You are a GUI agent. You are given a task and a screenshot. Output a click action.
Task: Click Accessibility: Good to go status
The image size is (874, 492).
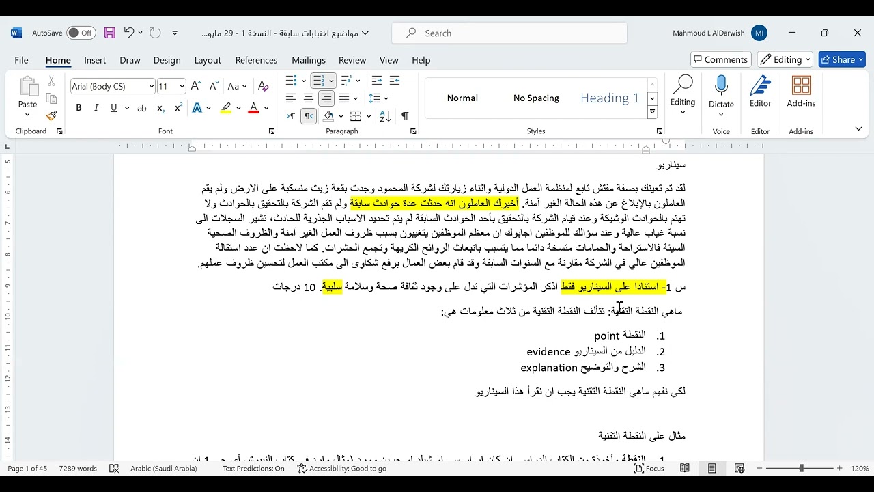[x=342, y=469]
